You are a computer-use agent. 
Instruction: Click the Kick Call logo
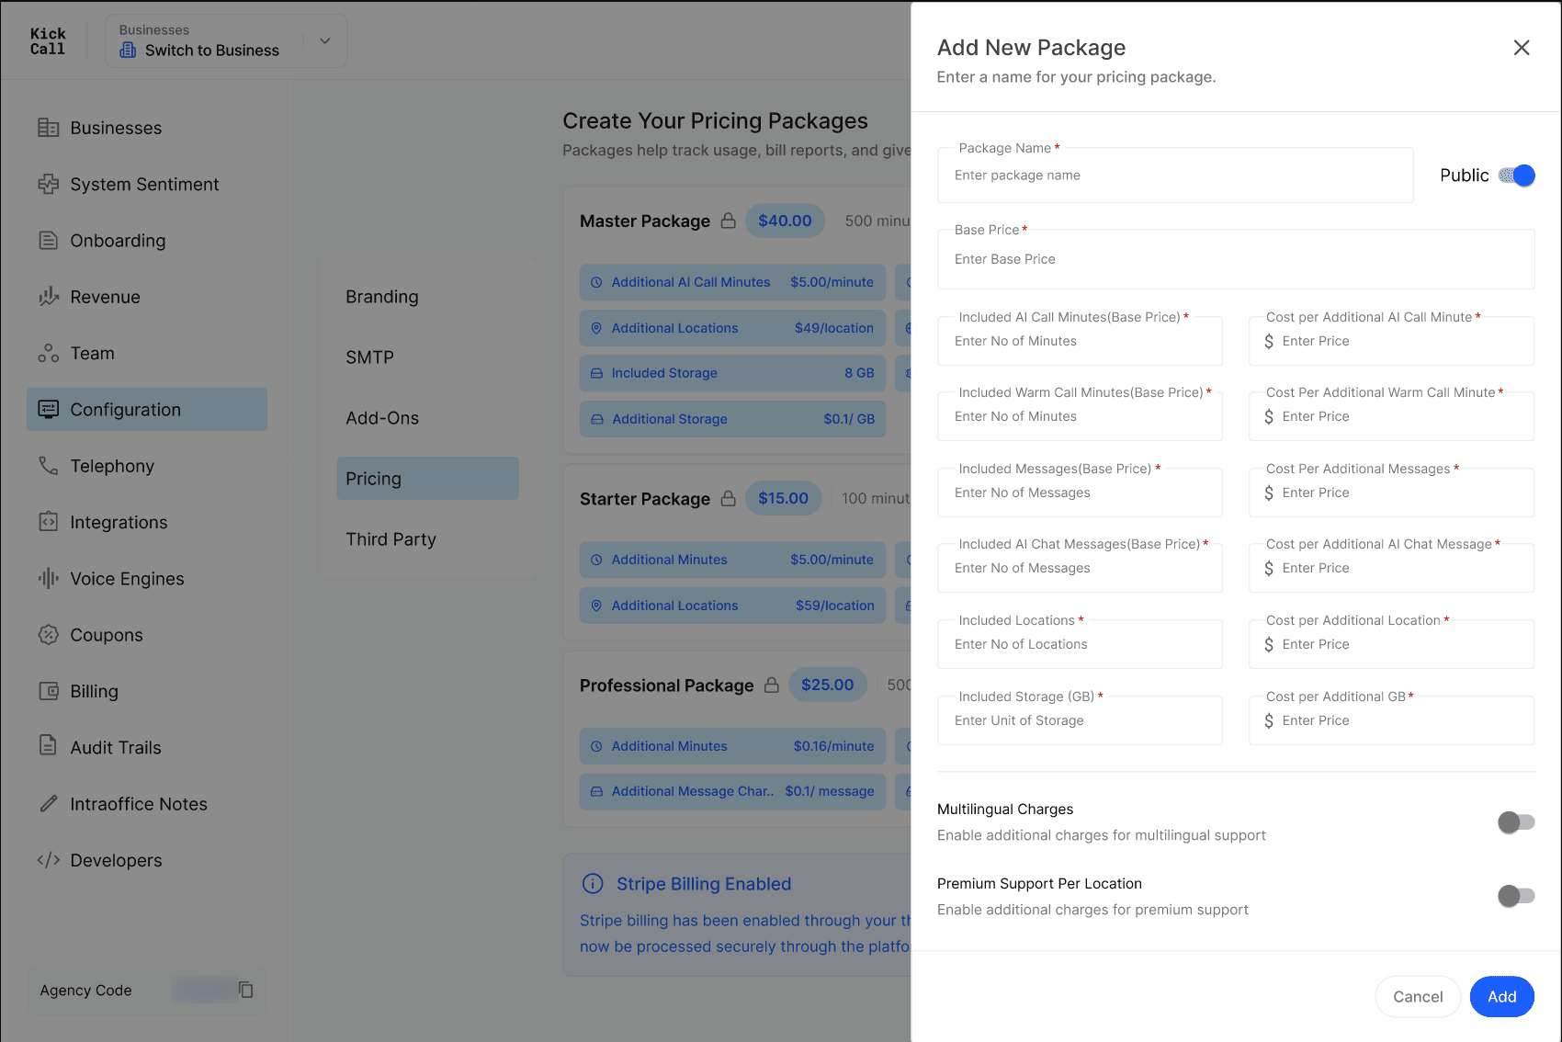48,41
